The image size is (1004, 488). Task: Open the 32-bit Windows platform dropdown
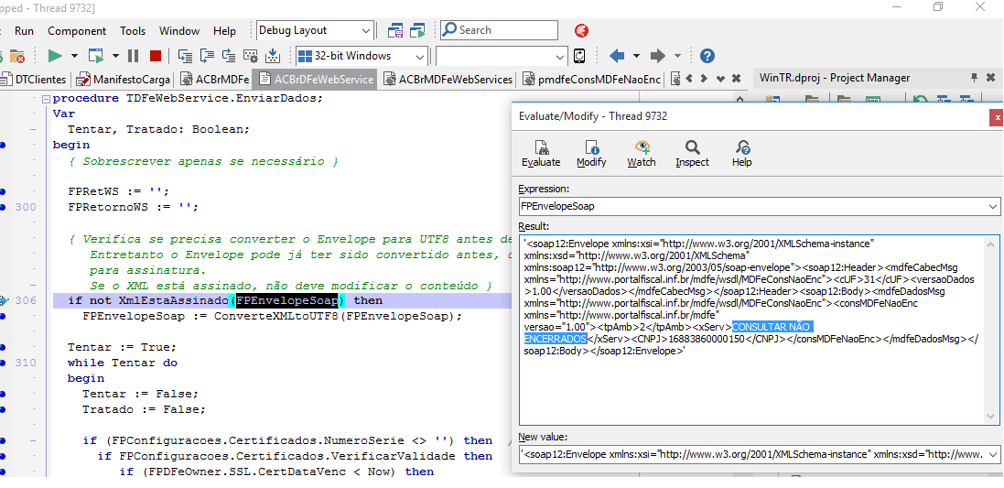tap(420, 57)
